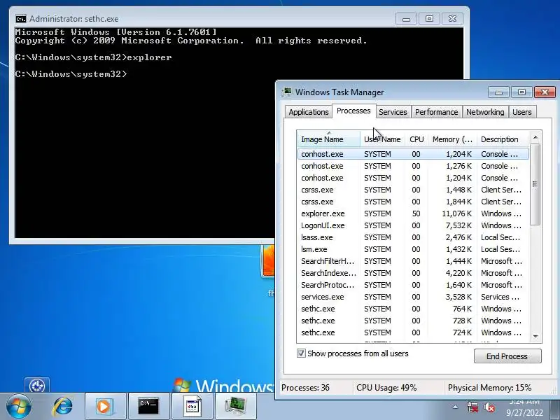The width and height of the screenshot is (560, 420).
Task: Close the Administrator: sethc.exe window
Action: (x=452, y=19)
